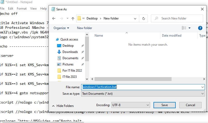
Task: Open the view options dropdown arrow
Action: tap(190, 28)
